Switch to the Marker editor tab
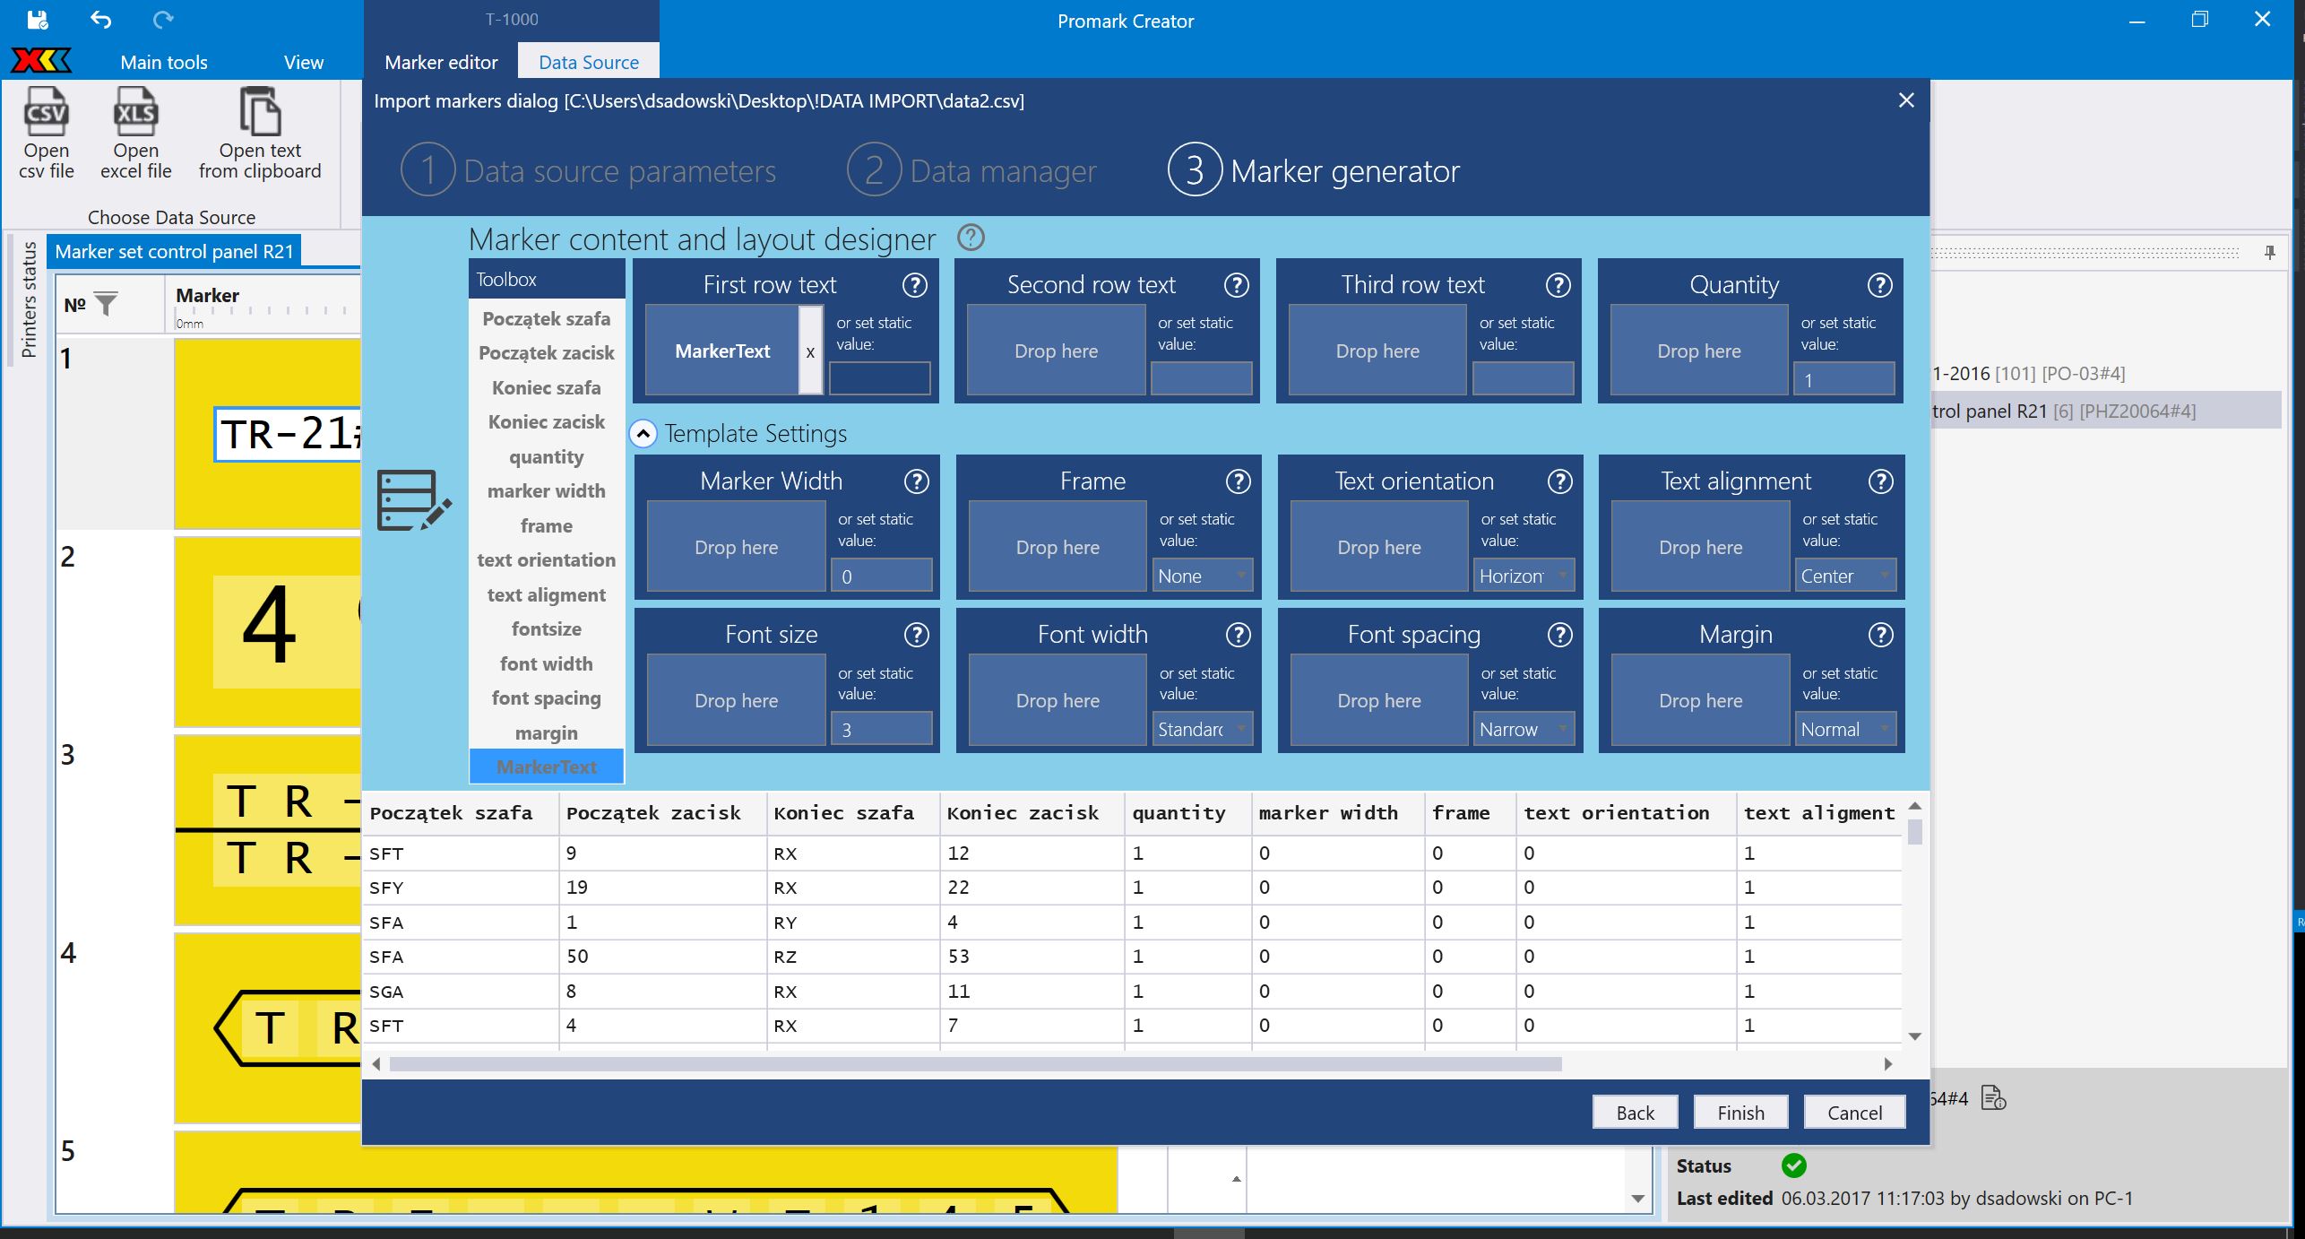This screenshot has height=1239, width=2305. coord(441,62)
